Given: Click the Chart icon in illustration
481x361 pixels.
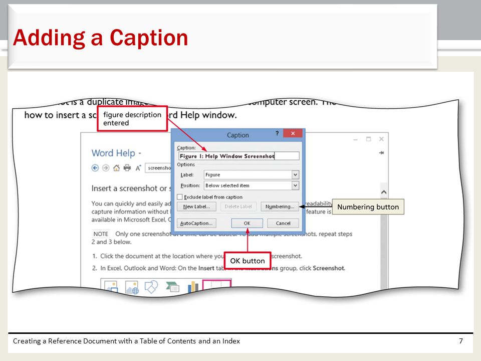Looking at the screenshot, I should (193, 287).
